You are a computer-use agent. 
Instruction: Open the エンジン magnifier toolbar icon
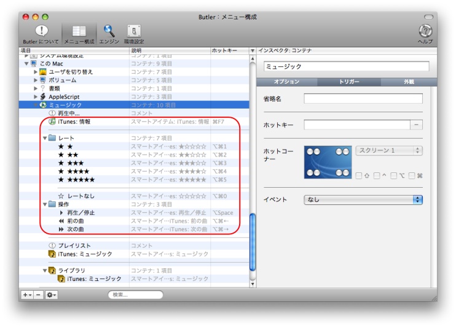pyautogui.click(x=109, y=31)
